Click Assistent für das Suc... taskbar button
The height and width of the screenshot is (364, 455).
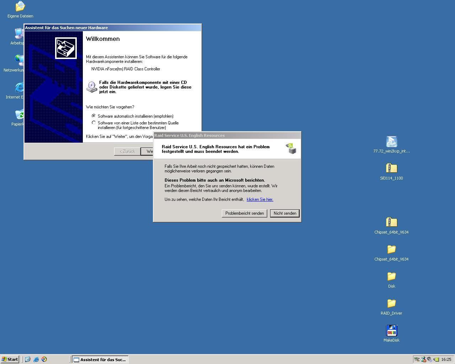point(100,359)
